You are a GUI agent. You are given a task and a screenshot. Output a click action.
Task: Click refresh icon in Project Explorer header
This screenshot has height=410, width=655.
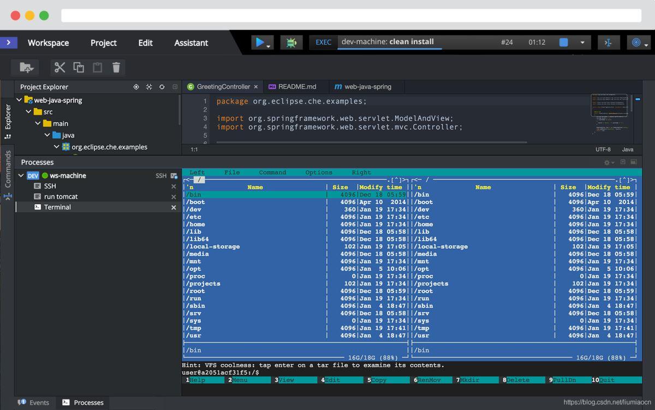(162, 87)
